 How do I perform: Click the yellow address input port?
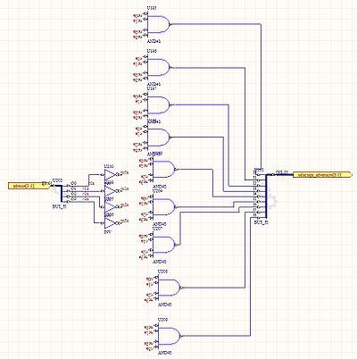tap(25, 186)
